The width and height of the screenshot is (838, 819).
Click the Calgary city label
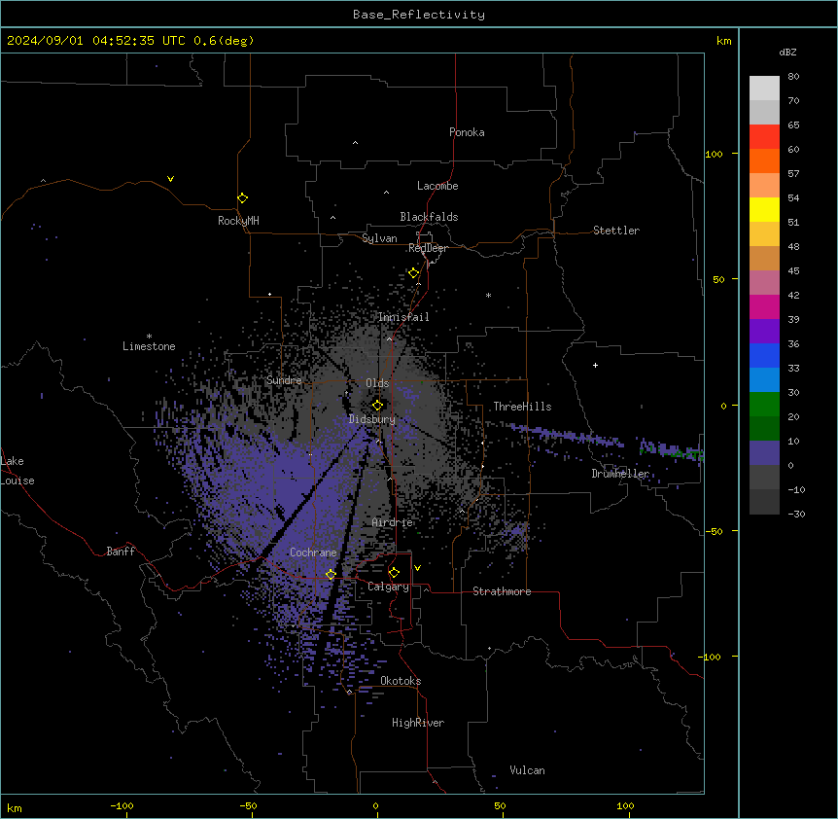click(x=389, y=587)
